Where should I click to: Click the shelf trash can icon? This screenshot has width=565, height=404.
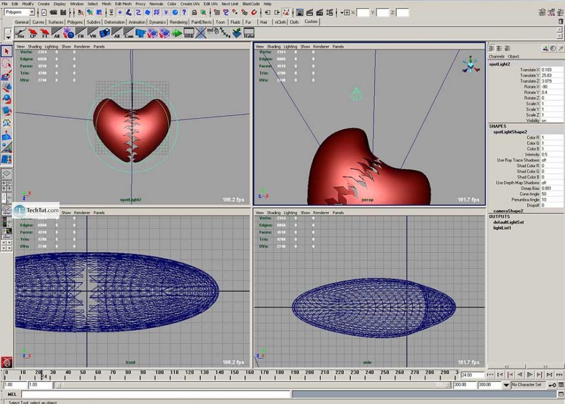point(561,21)
